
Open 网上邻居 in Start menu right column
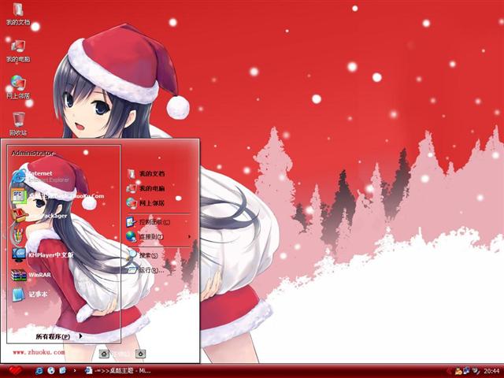(146, 203)
